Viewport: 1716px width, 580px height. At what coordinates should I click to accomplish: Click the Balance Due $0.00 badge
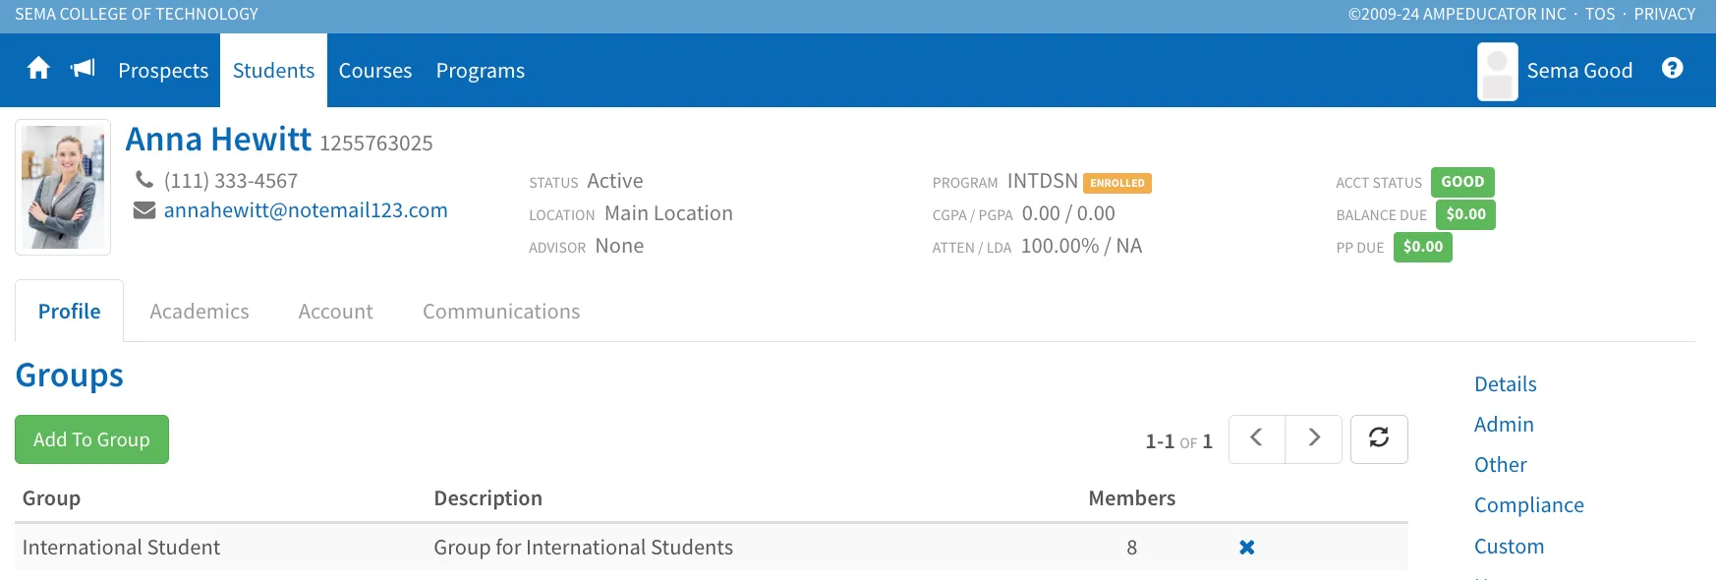point(1465,214)
